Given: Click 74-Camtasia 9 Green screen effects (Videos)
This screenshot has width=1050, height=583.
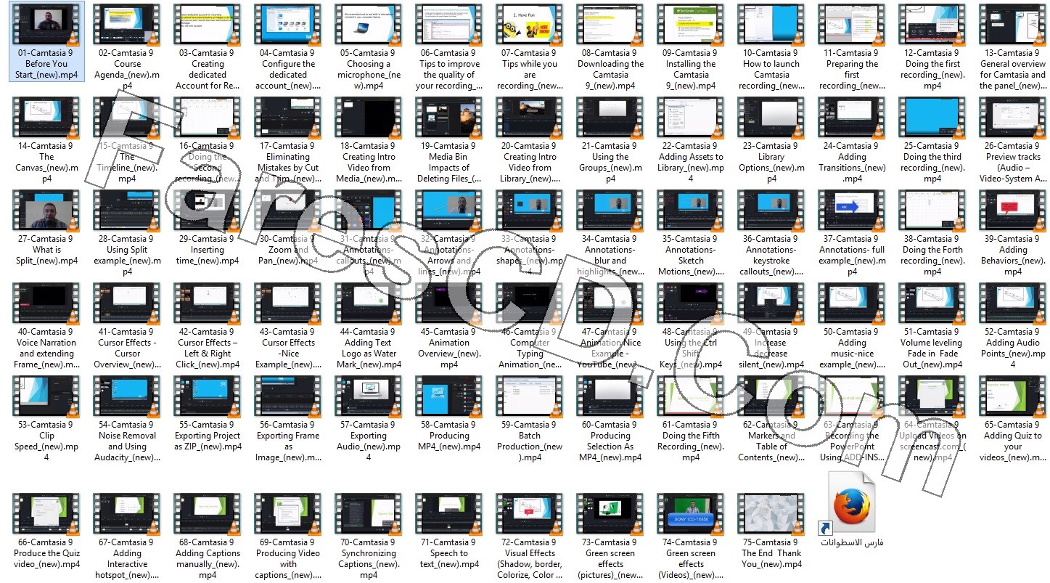Looking at the screenshot, I should click(x=691, y=536).
